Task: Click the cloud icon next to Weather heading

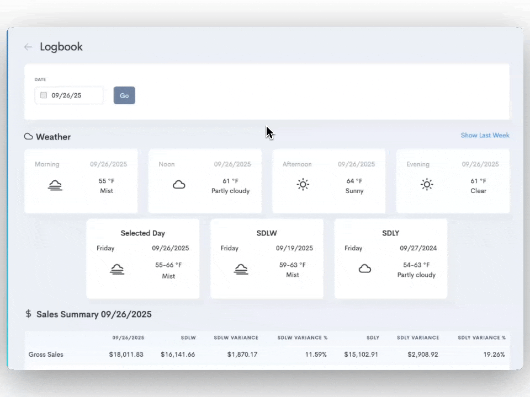Action: [x=29, y=137]
